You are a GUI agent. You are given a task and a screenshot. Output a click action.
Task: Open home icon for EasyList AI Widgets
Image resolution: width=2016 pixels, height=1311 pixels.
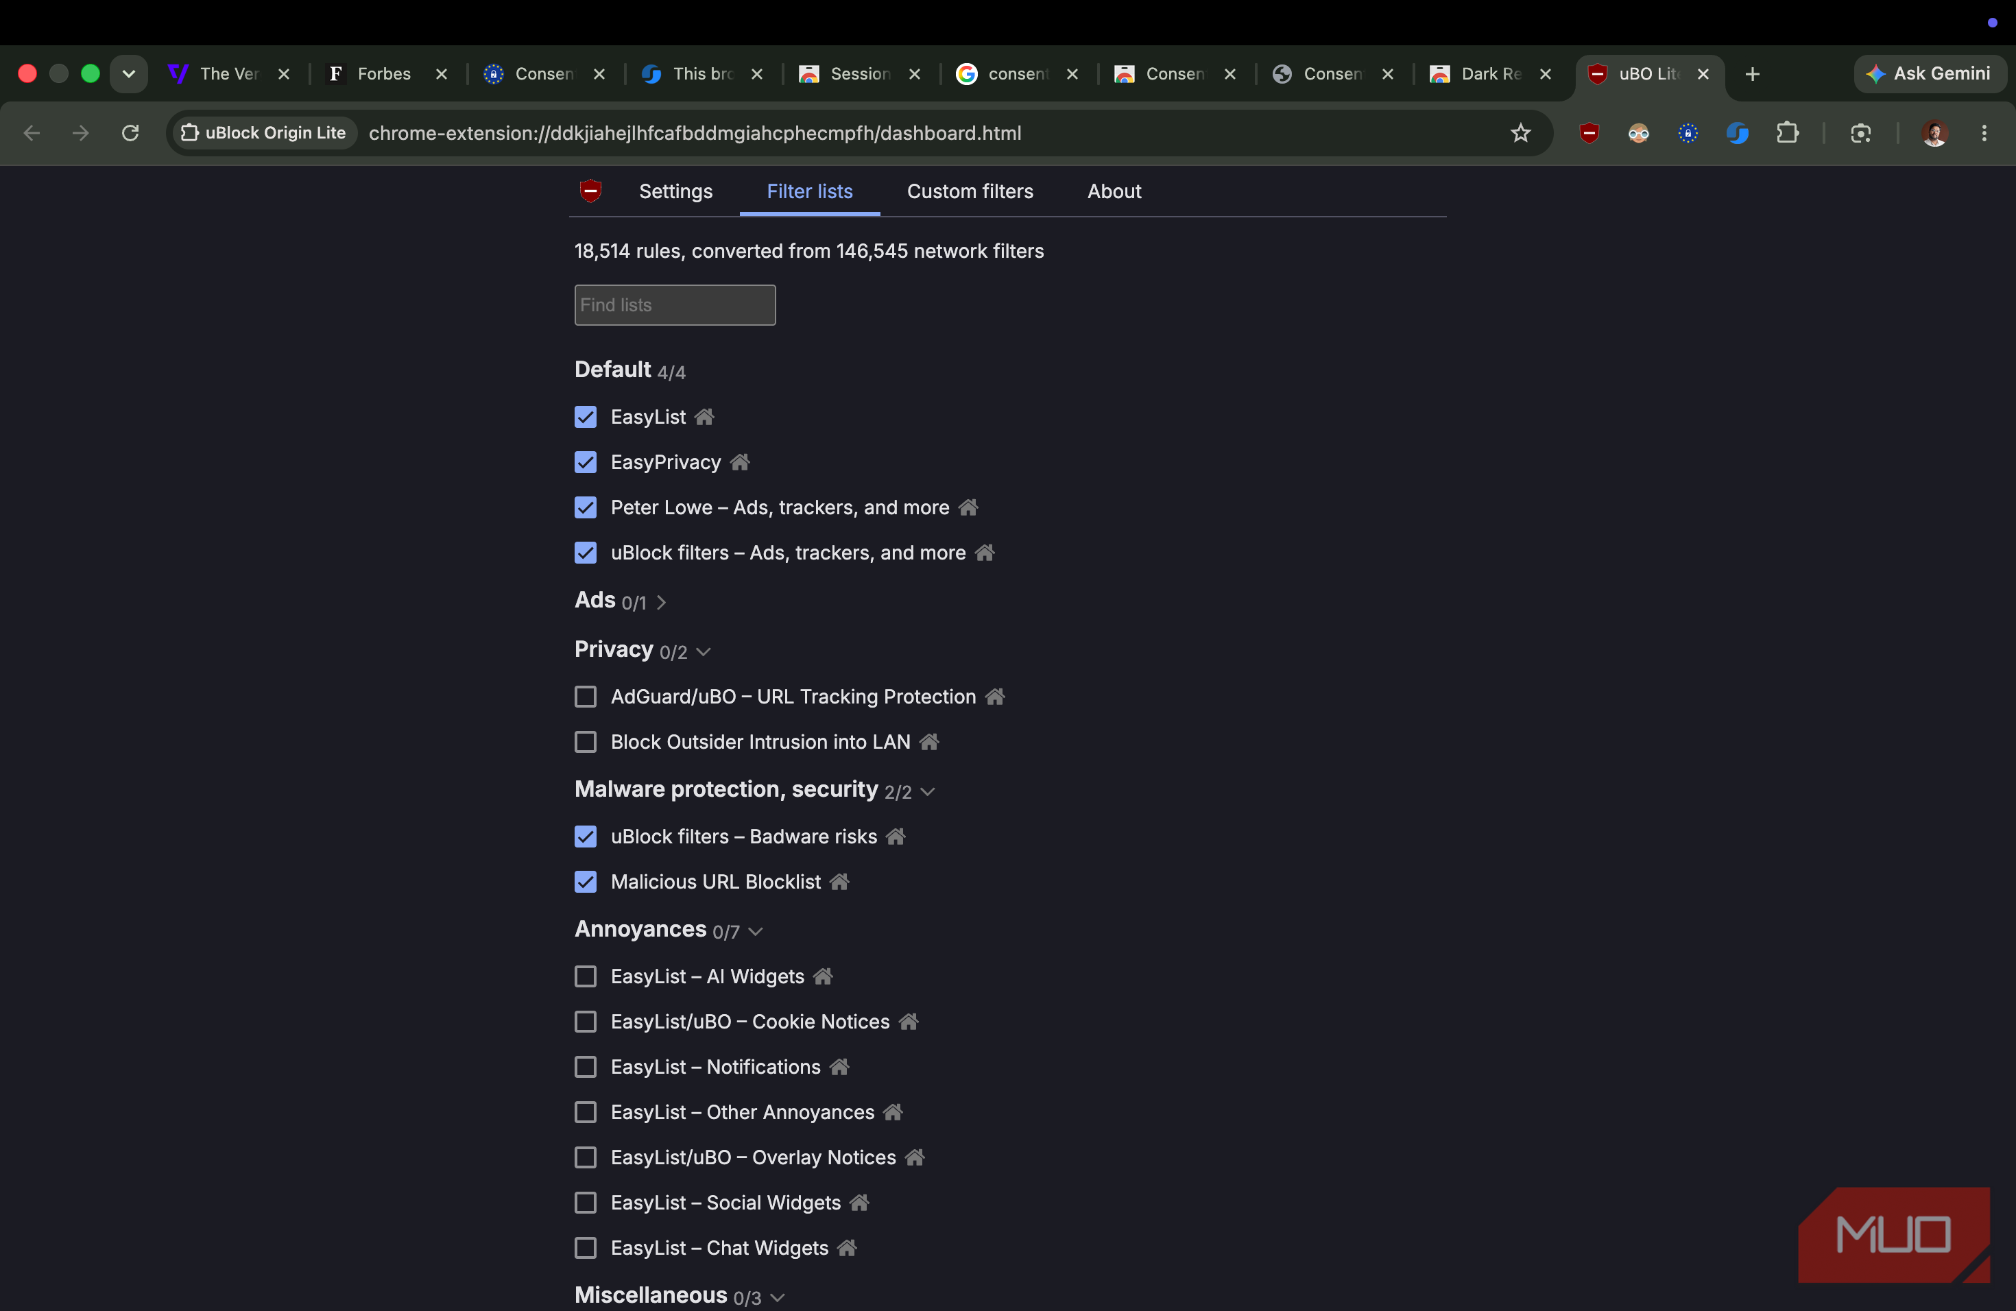pos(822,976)
